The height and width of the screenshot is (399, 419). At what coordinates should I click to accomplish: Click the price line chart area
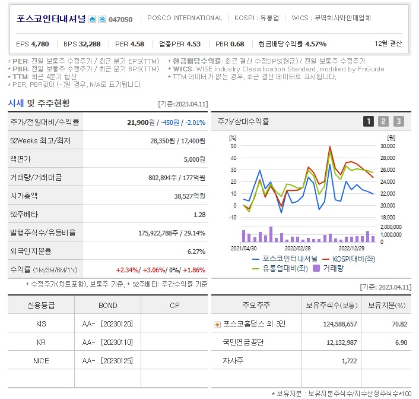(x=308, y=181)
